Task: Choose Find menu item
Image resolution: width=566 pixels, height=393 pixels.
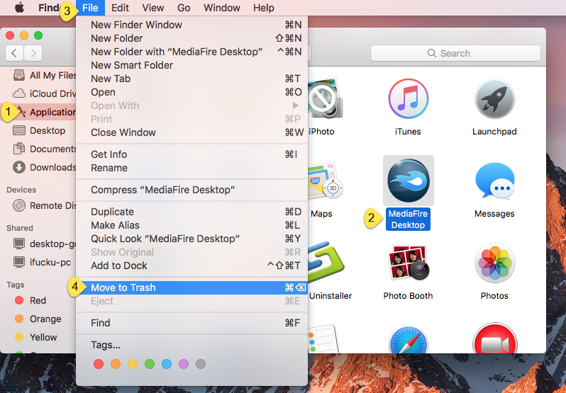Action: click(192, 323)
